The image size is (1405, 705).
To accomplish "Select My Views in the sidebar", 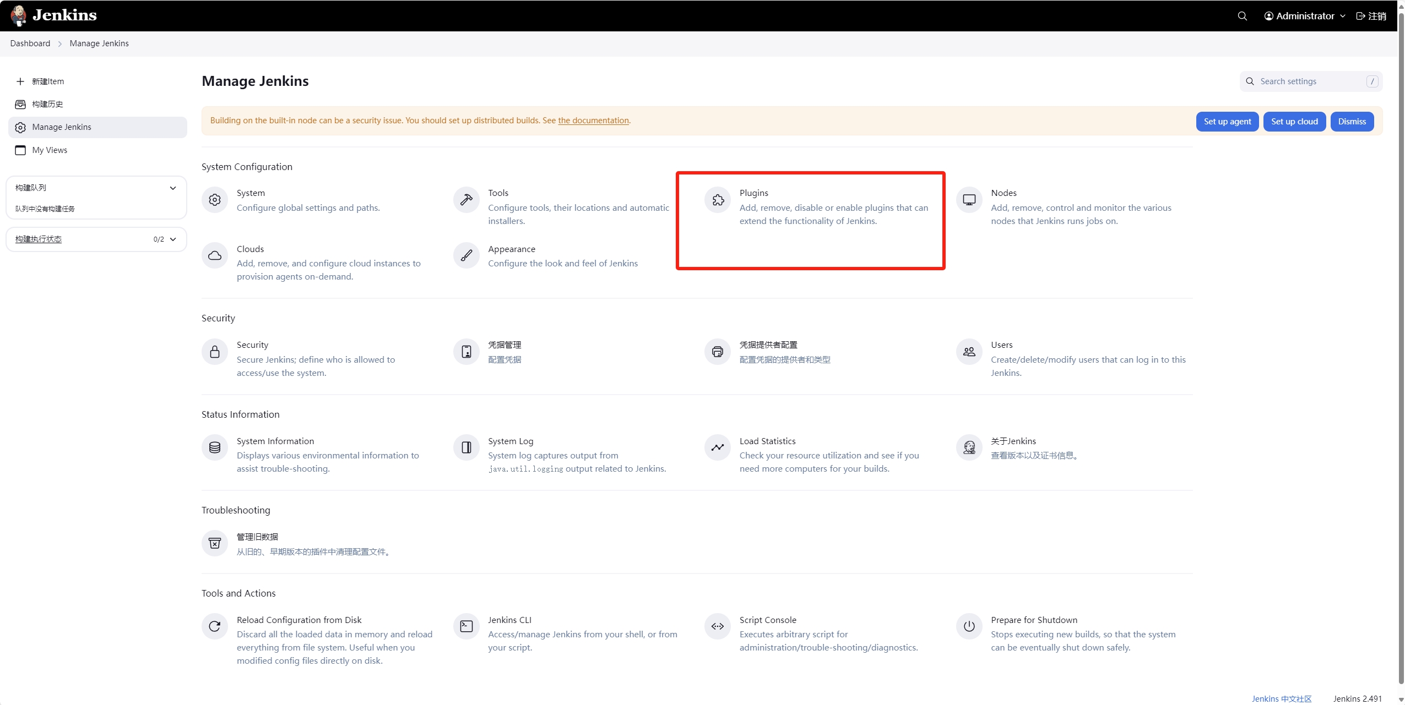I will click(x=50, y=150).
